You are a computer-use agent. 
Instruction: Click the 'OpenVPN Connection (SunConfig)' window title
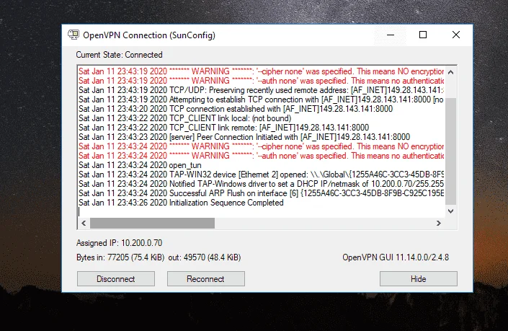(x=149, y=35)
